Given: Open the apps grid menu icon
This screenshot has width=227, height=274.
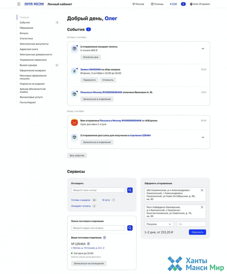Looking at the screenshot, I should (19, 4).
